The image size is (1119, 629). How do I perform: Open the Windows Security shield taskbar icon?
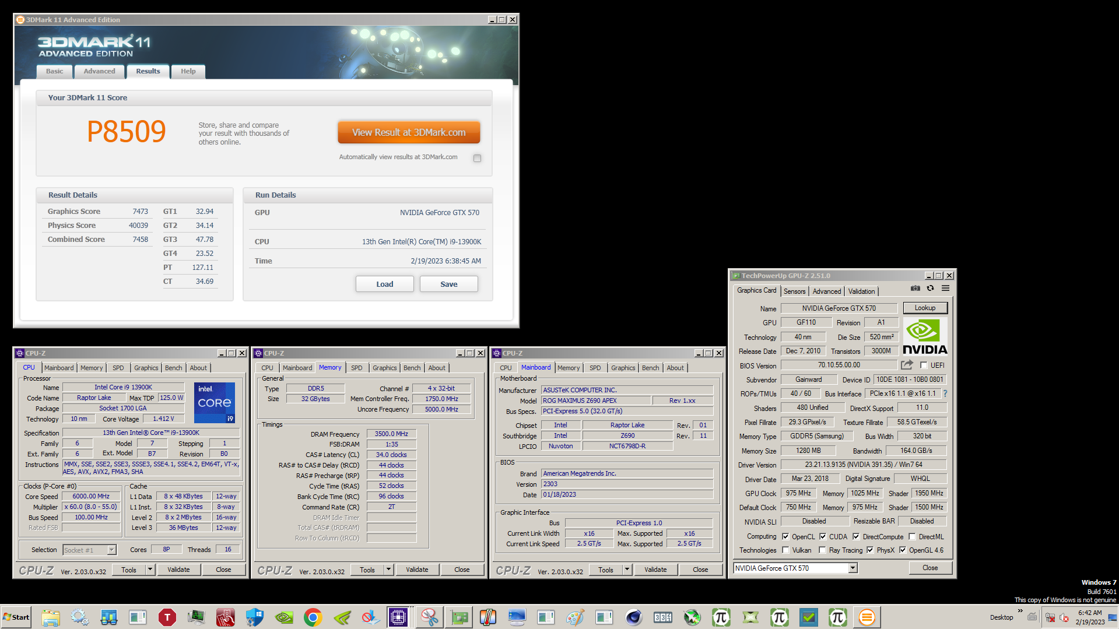pyautogui.click(x=255, y=617)
